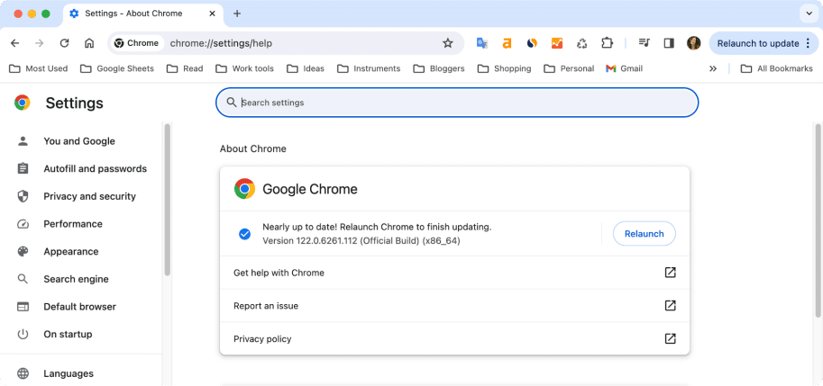823x386 pixels.
Task: Click the main page scrollbar
Action: 818,220
